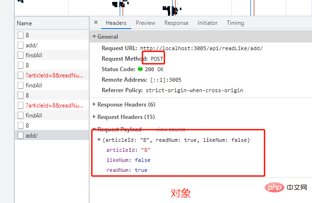Collapse the payload object {articleId: "8"...} triangle
The width and height of the screenshot is (312, 203).
pos(99,140)
